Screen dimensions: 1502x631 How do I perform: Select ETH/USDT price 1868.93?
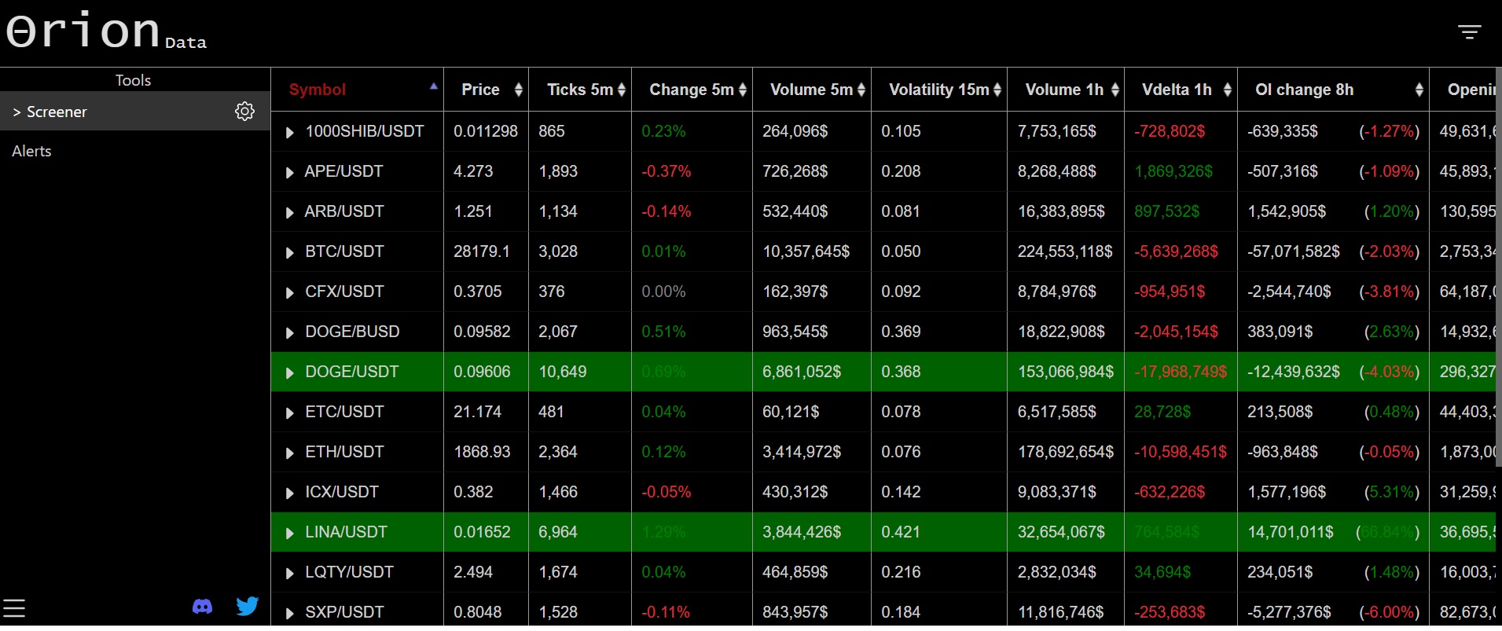(482, 452)
